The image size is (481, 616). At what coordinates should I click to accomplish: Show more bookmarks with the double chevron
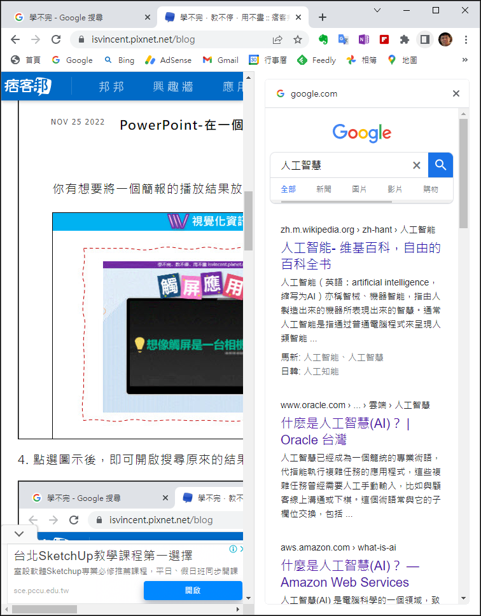pos(465,60)
